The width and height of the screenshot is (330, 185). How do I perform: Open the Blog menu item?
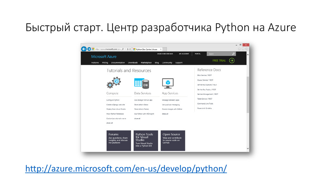tap(157, 63)
